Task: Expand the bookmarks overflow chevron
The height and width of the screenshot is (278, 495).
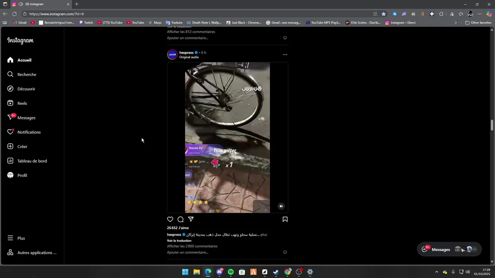Action: point(456,22)
